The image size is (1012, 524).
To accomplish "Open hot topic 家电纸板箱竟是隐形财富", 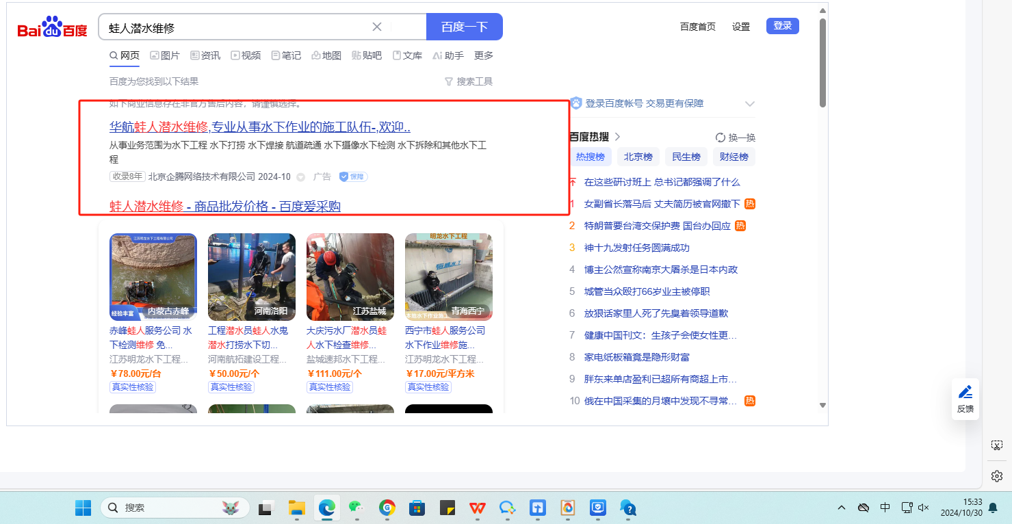I will pos(637,357).
